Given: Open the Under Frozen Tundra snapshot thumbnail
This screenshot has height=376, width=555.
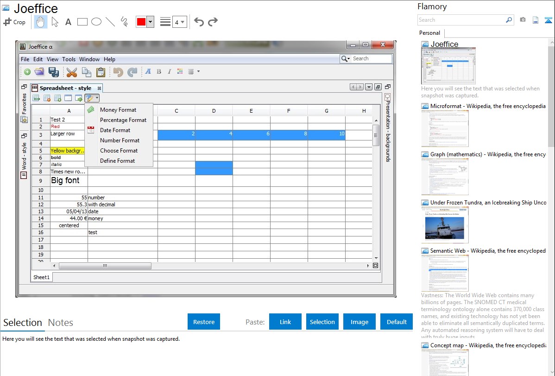Looking at the screenshot, I should point(445,225).
